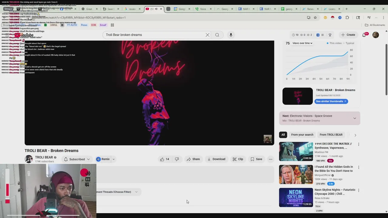Run search with magnifying glass button

[217, 35]
